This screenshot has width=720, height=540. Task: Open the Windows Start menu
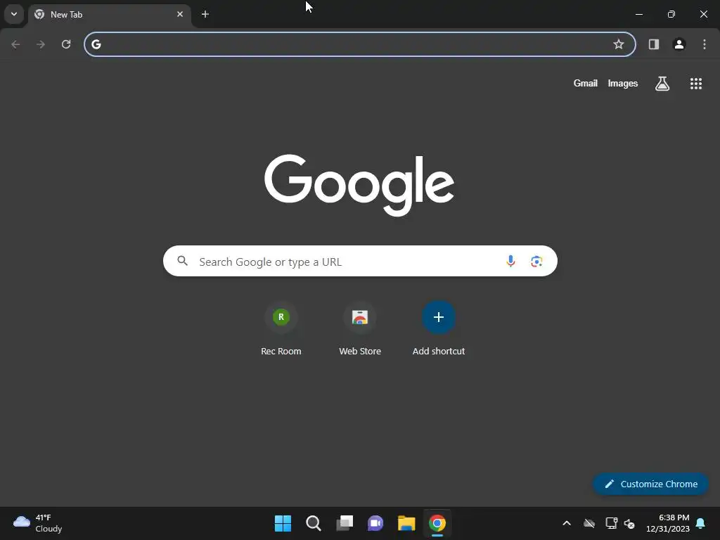tap(283, 523)
